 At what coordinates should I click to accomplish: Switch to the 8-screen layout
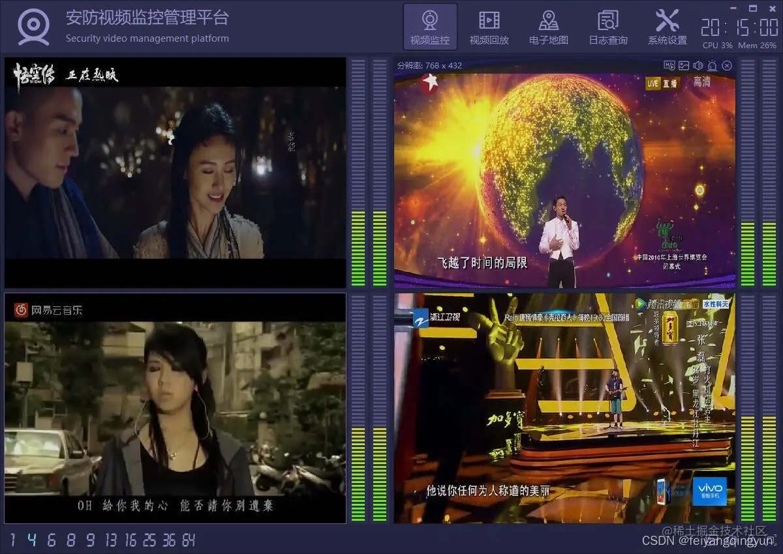tap(71, 540)
